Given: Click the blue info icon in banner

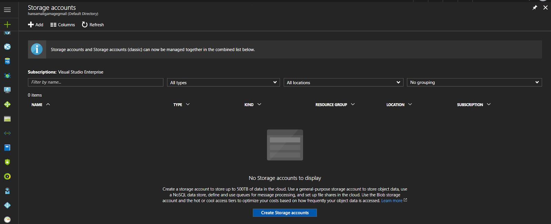Looking at the screenshot, I should (37, 49).
